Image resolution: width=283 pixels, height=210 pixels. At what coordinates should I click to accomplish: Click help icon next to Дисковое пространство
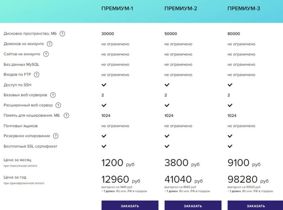pyautogui.click(x=62, y=34)
